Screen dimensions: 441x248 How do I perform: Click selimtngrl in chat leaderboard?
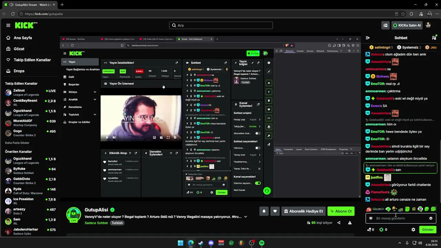tap(382, 47)
